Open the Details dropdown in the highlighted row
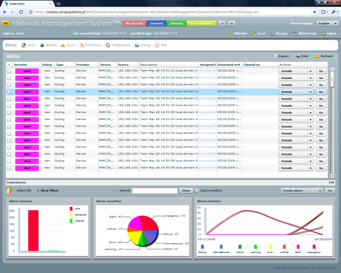 pos(296,92)
